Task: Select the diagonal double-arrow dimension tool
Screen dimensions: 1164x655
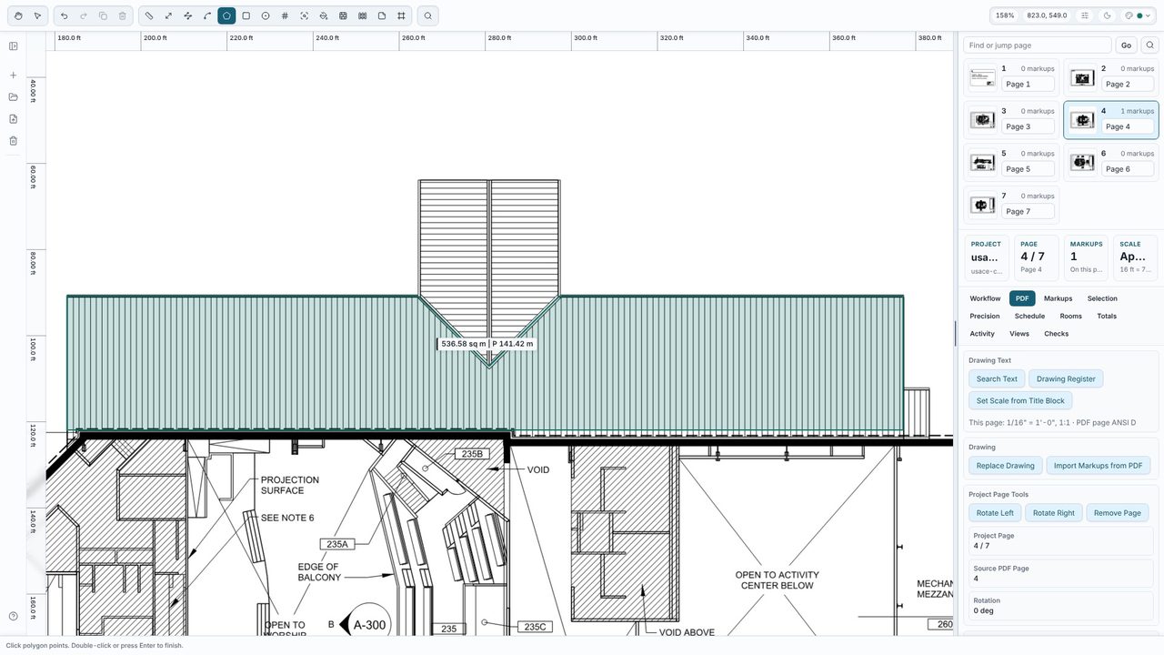Action: click(168, 15)
